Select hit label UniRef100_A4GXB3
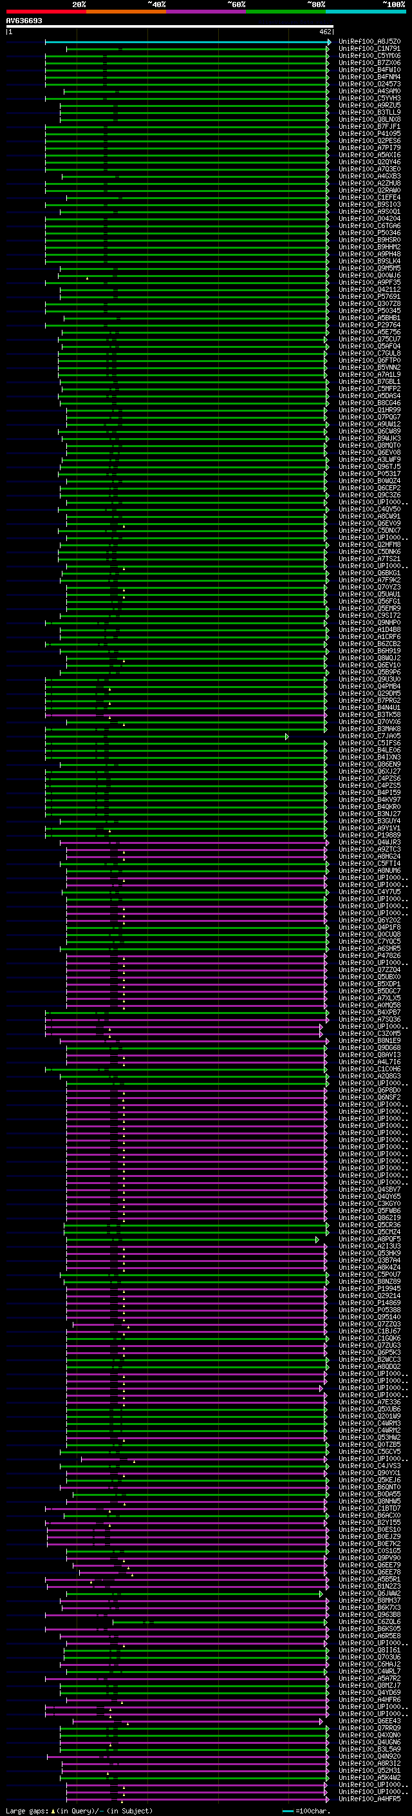The height and width of the screenshot is (1816, 412). pyautogui.click(x=370, y=177)
